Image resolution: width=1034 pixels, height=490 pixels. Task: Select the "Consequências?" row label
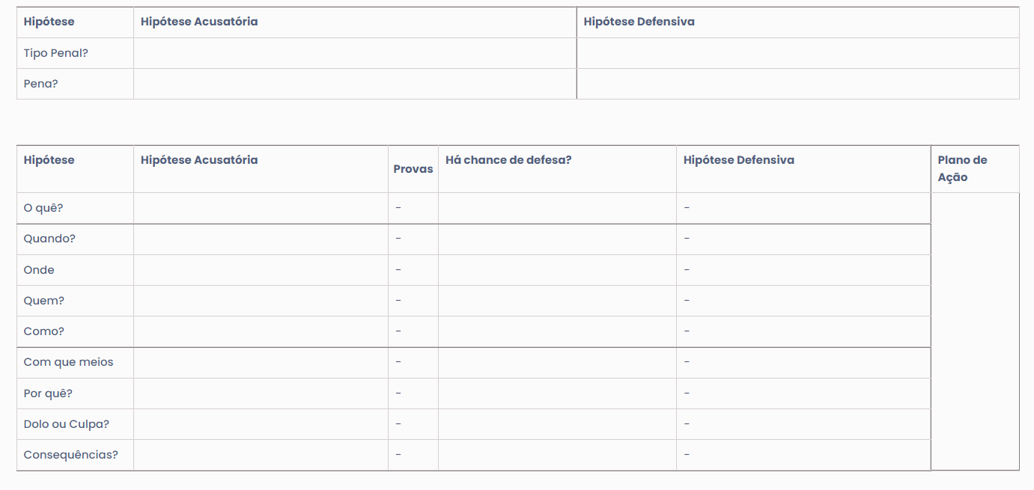[71, 455]
